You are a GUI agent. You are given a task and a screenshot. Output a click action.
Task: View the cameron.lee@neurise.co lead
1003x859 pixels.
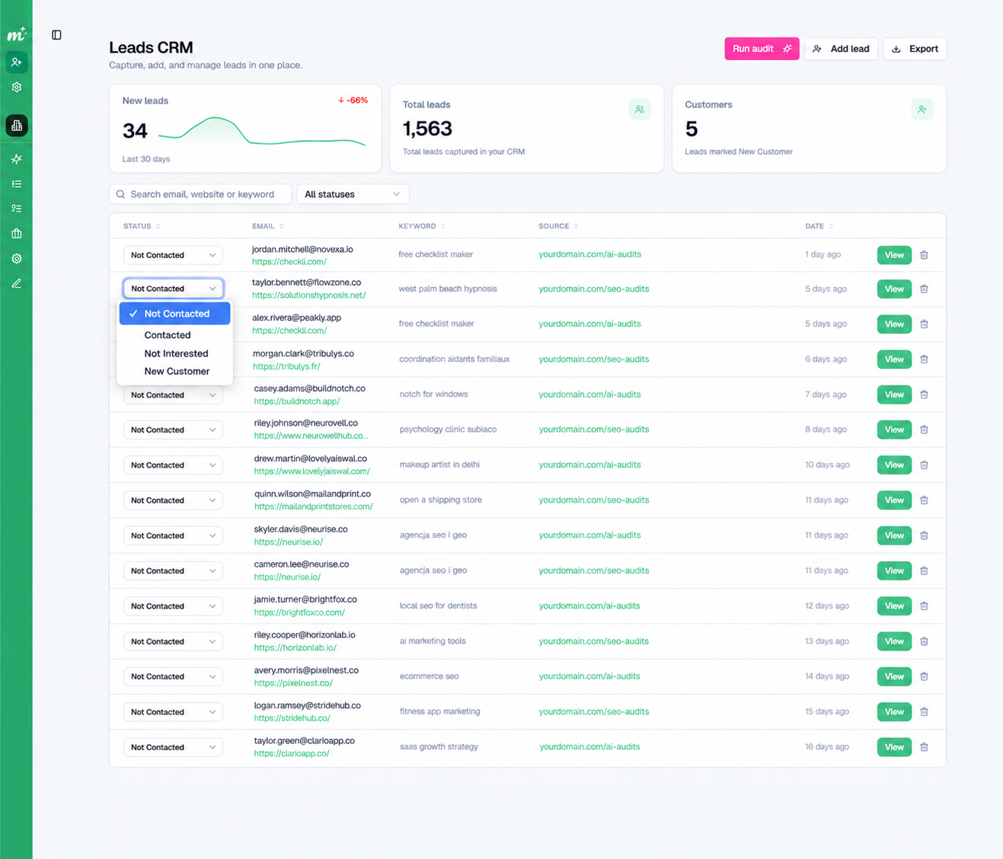click(894, 571)
